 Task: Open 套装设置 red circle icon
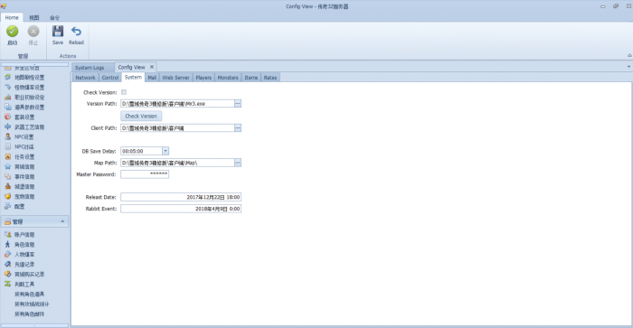[x=7, y=117]
